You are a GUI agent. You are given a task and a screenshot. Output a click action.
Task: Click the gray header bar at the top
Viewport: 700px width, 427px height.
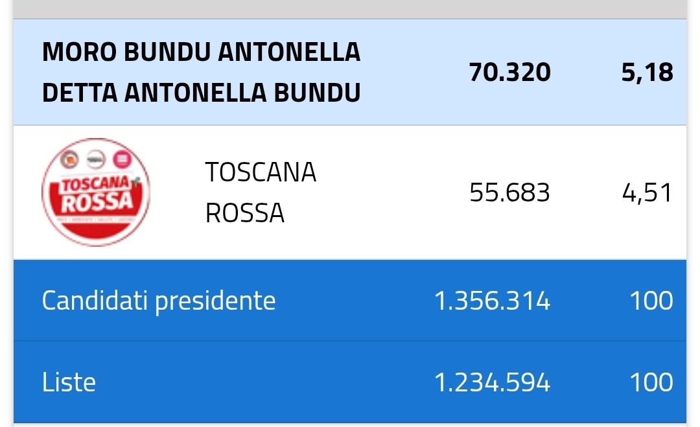pos(350,8)
